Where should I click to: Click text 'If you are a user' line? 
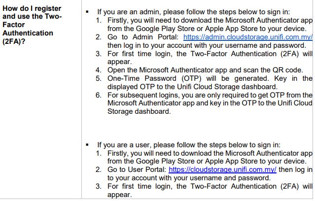(x=189, y=145)
